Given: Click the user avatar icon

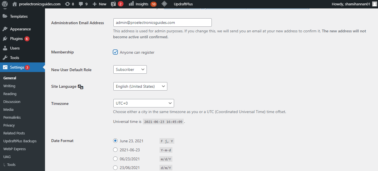Looking at the screenshot, I should [x=374, y=4].
